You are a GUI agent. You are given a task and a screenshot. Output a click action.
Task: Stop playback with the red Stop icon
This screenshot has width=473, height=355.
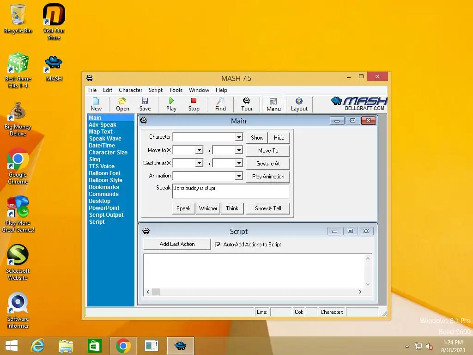click(x=194, y=104)
